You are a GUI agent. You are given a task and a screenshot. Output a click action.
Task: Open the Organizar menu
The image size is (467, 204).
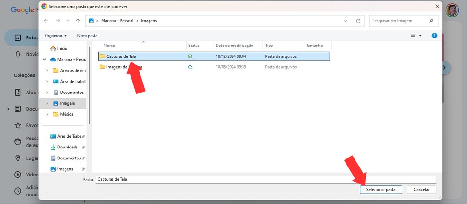[56, 36]
